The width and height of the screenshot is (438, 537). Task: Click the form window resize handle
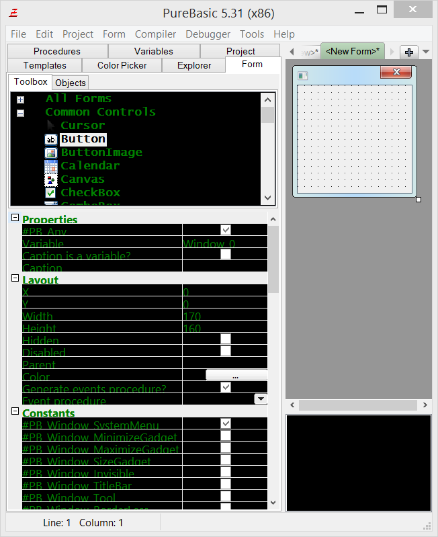pyautogui.click(x=419, y=200)
